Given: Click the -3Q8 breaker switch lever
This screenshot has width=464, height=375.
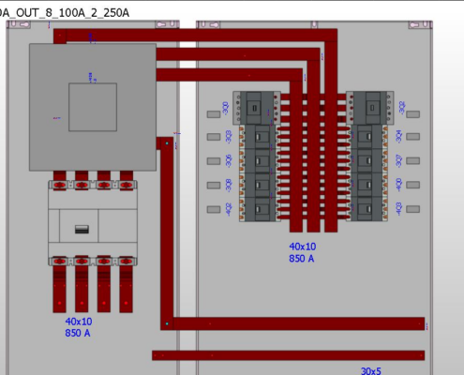Looking at the screenshot, I should coord(258,185).
